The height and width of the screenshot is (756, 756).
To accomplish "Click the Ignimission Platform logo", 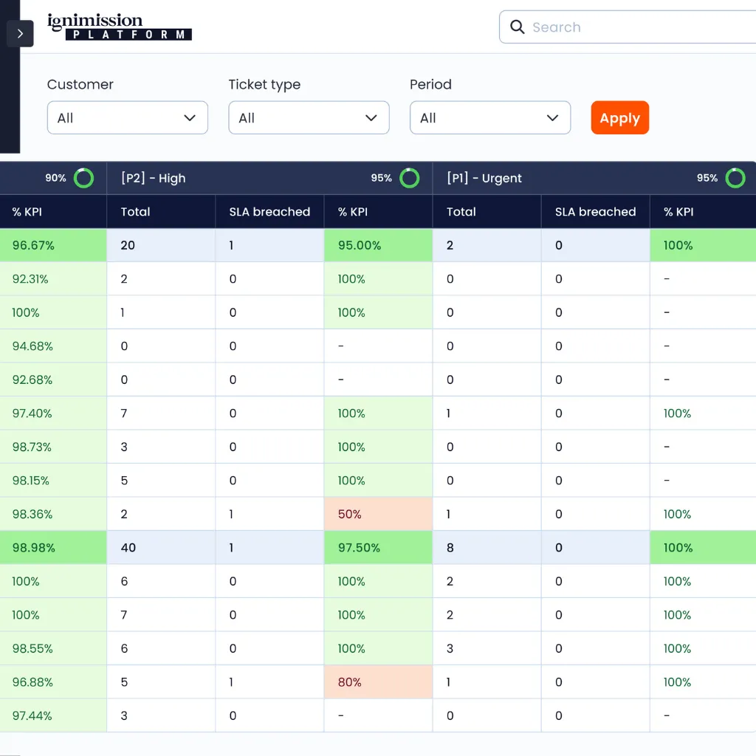I will click(119, 27).
